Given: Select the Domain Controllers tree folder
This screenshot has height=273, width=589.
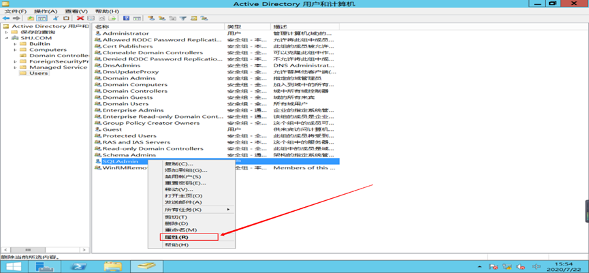Looking at the screenshot, I should (x=59, y=56).
